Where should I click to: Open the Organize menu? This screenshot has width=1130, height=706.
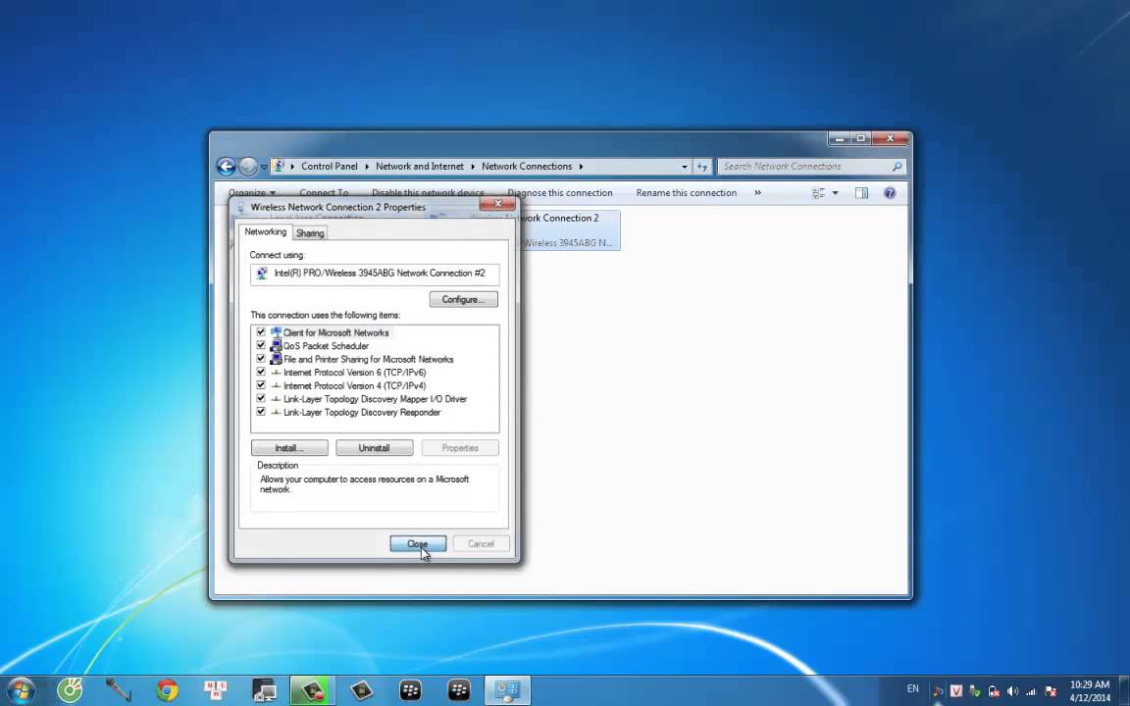(x=251, y=193)
